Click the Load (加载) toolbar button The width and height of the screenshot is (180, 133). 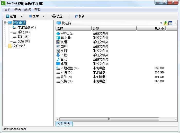click(x=34, y=16)
